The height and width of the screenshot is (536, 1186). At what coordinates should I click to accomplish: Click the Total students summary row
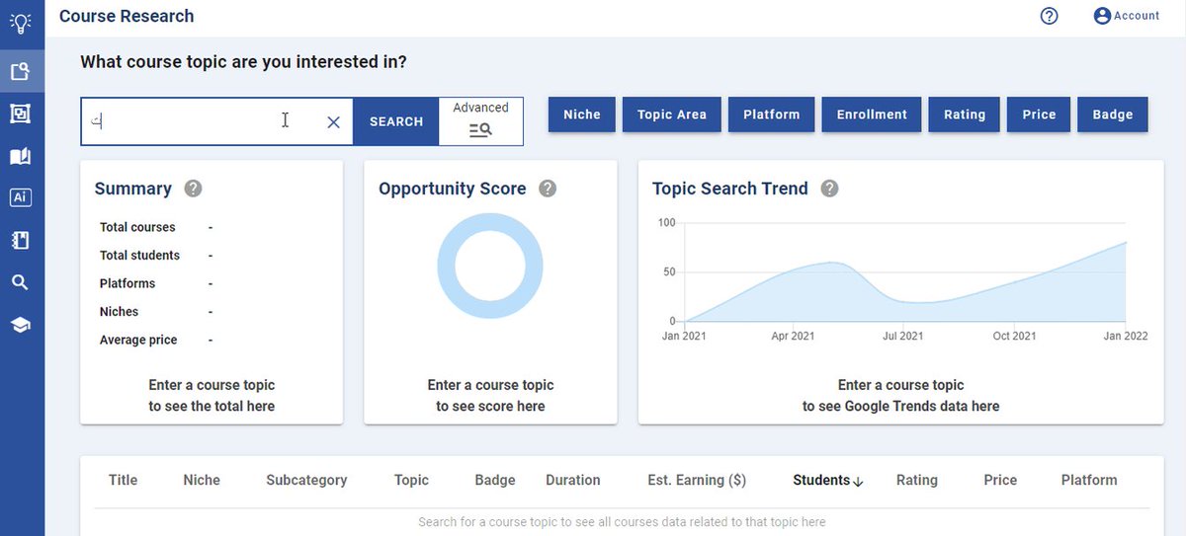[156, 255]
